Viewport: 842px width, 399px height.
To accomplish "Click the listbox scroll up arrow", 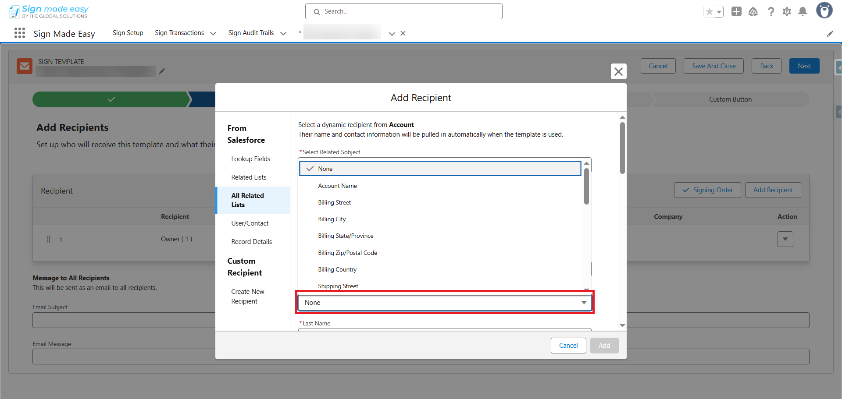I will [586, 163].
